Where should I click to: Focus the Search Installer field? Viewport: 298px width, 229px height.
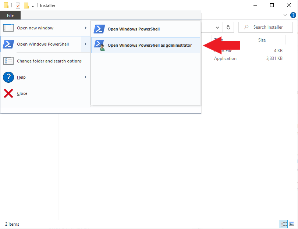(266, 27)
